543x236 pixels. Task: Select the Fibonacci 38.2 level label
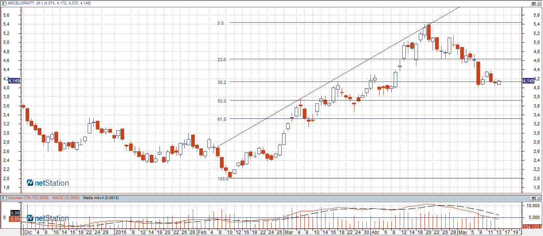(222, 82)
